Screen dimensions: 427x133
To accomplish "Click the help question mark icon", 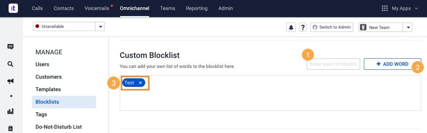I will pos(303,27).
